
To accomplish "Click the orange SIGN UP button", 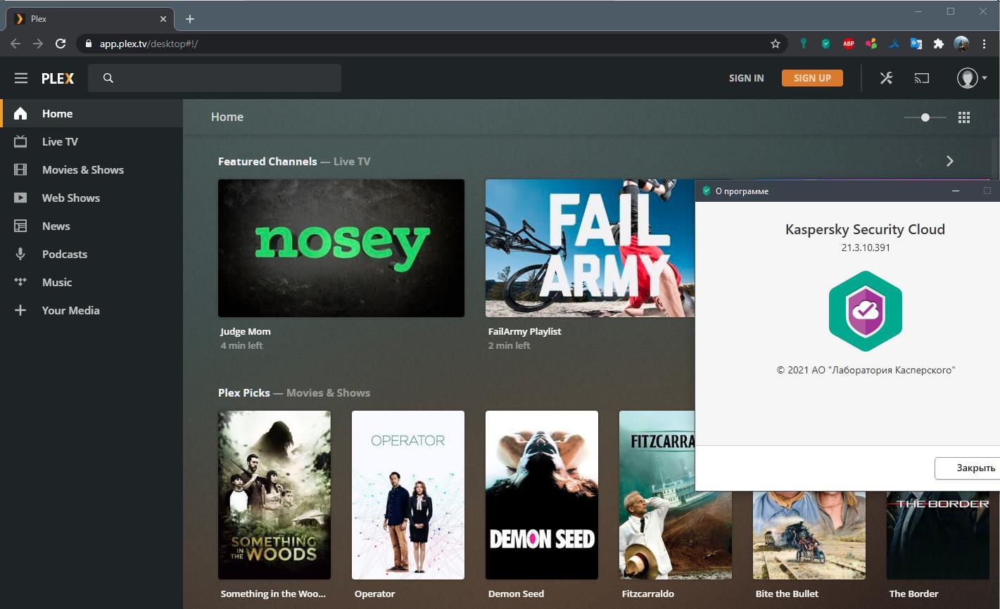I will click(x=812, y=78).
